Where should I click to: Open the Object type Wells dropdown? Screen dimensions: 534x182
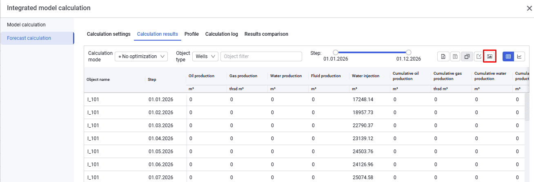click(205, 56)
